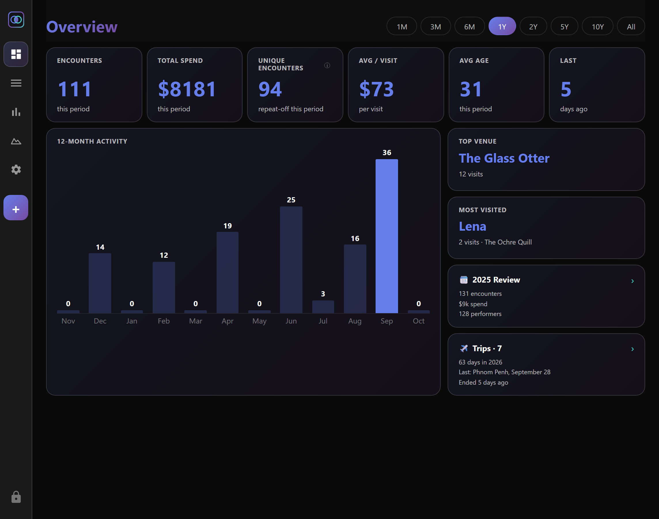Open the mountain landscape chart icon
The height and width of the screenshot is (519, 659).
pyautogui.click(x=16, y=141)
